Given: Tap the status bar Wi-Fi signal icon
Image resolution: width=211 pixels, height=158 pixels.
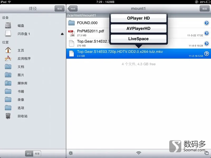Looking at the screenshot, I should pos(9,2).
